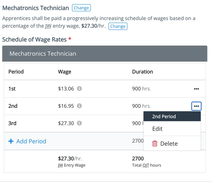
Task: Click the JW Entry Wage label
Action: (x=72, y=165)
